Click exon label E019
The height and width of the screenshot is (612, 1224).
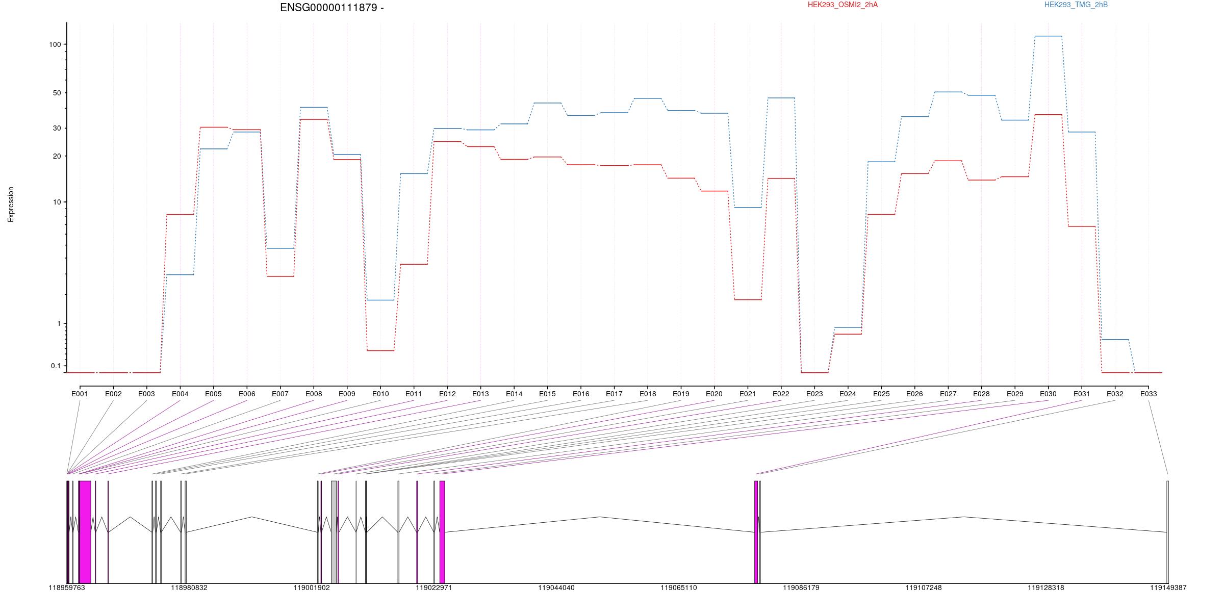pos(681,394)
